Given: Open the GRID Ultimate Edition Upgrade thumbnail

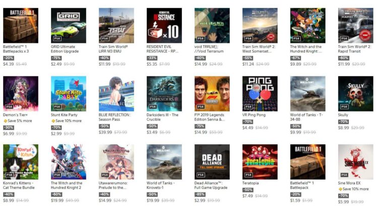Looking at the screenshot, I should [69, 26].
